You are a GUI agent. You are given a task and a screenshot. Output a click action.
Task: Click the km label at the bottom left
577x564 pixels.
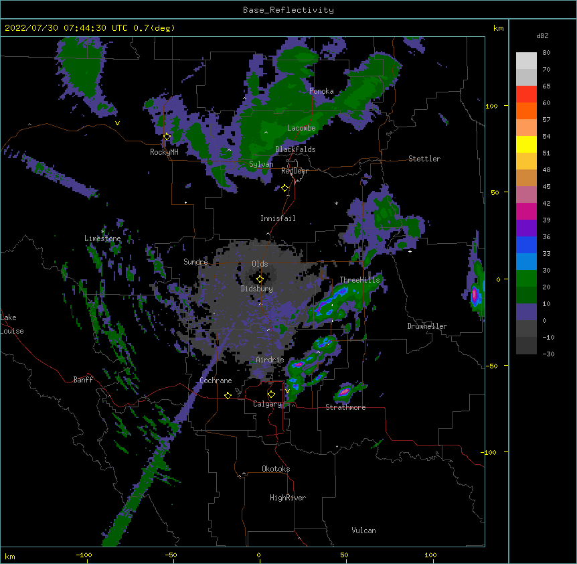coord(10,557)
